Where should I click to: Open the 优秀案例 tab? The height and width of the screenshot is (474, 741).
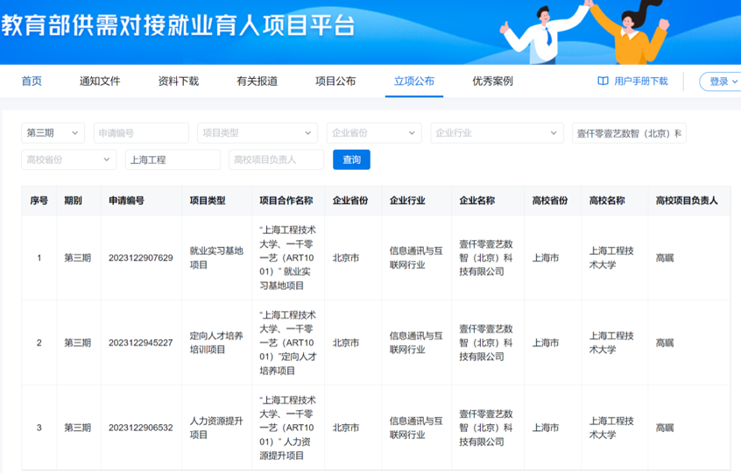(492, 81)
